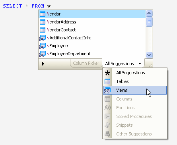The height and width of the screenshot is (145, 177).
Task: Open the All Suggestions filter dropdown arrow
Action: [x=140, y=64]
